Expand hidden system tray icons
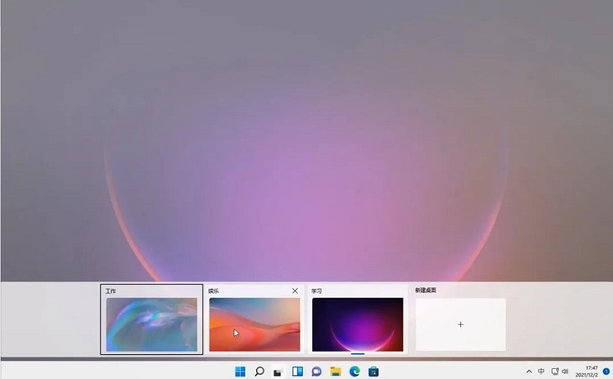Image resolution: width=613 pixels, height=379 pixels. tap(529, 371)
